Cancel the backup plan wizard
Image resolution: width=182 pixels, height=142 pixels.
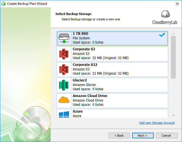coord(166,135)
